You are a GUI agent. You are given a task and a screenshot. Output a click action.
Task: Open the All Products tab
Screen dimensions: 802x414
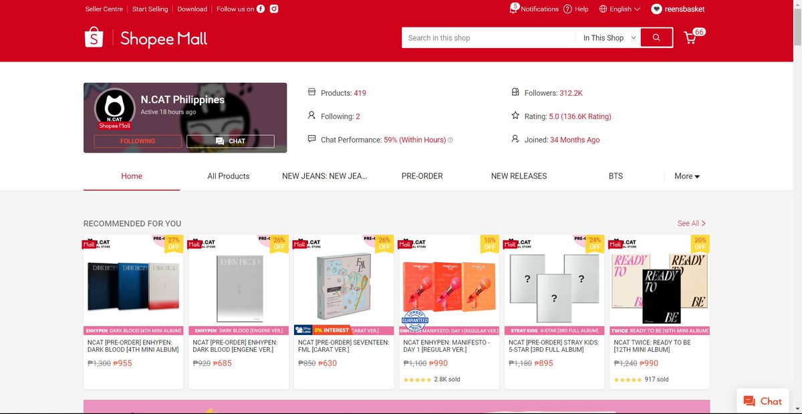pyautogui.click(x=229, y=176)
